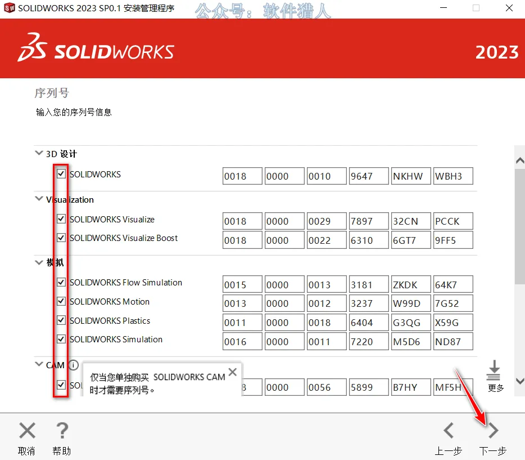Click Simulation serial field containing 7220

369,341
